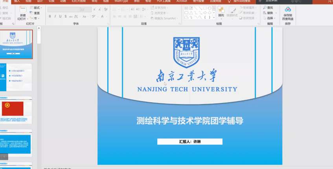Open the Layout (版式) dropdown
Viewport: 333px width, 169px height.
37,8
